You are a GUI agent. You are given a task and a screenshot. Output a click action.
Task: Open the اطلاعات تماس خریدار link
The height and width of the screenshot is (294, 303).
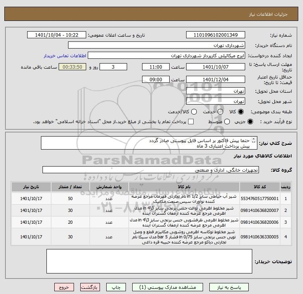[65, 56]
